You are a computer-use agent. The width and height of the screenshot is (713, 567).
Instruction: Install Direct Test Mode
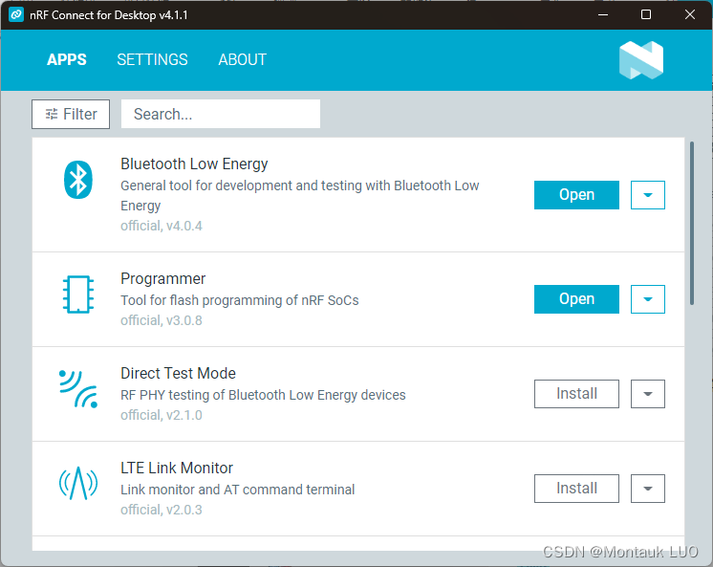[x=576, y=394]
